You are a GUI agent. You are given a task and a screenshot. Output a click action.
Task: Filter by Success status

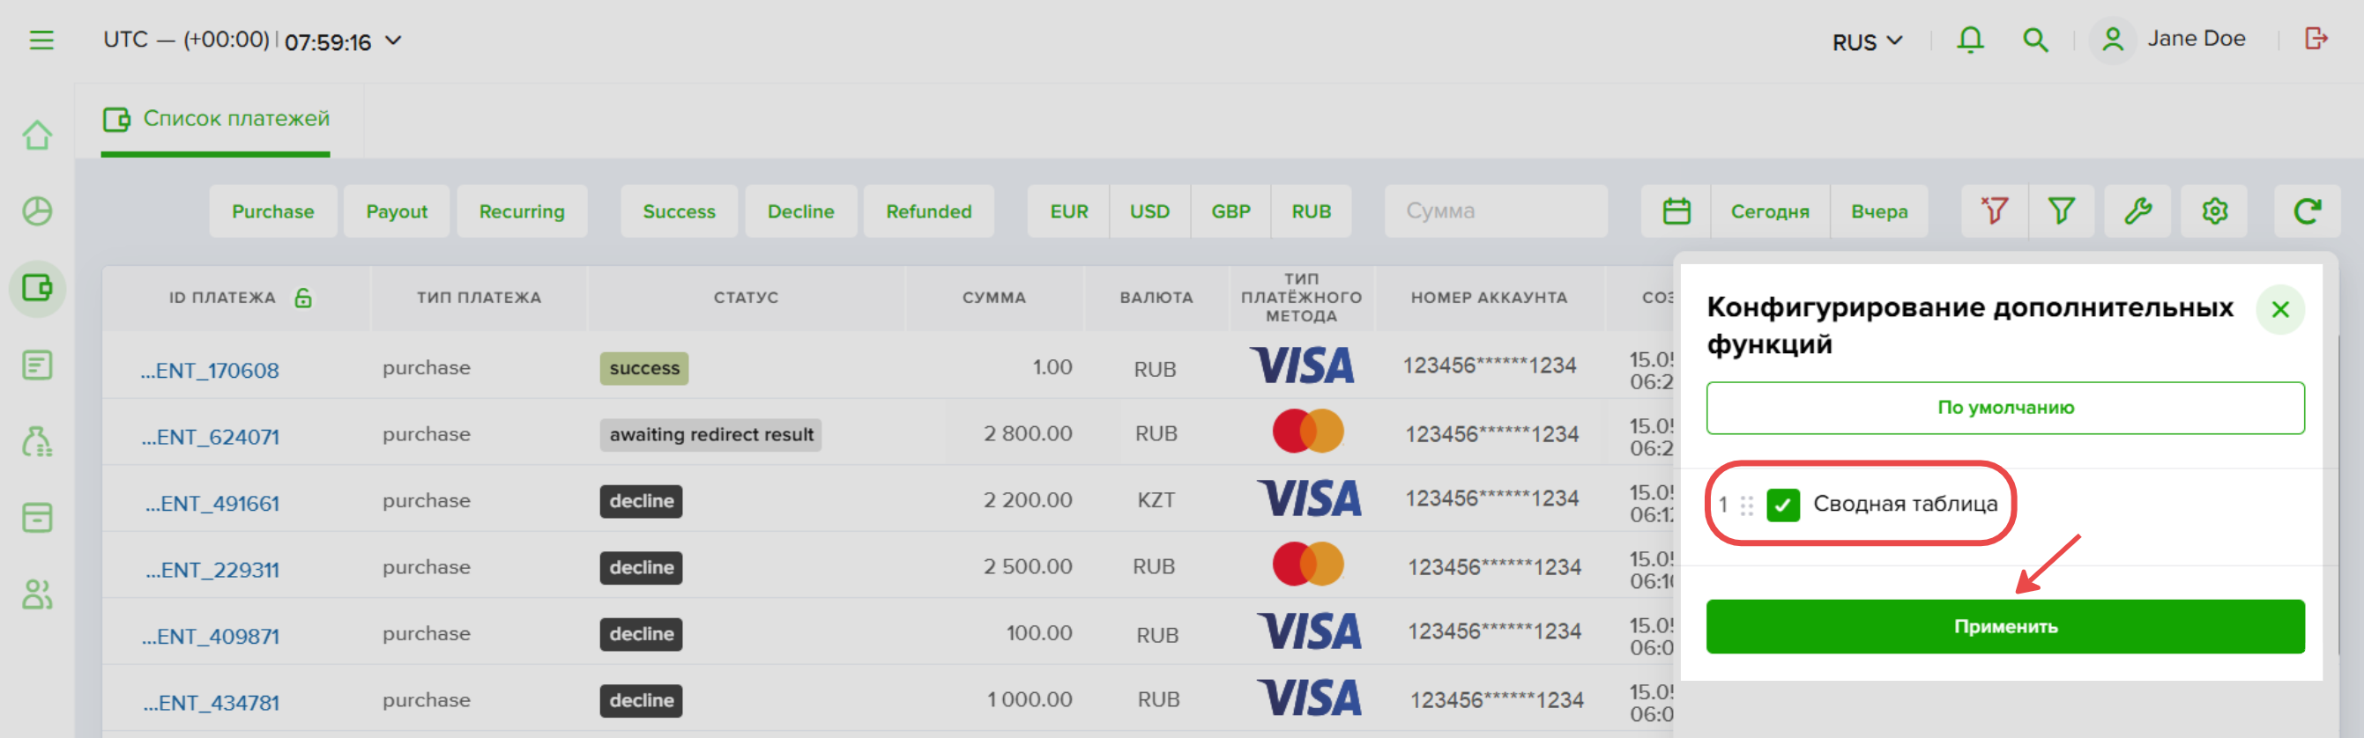tap(679, 211)
